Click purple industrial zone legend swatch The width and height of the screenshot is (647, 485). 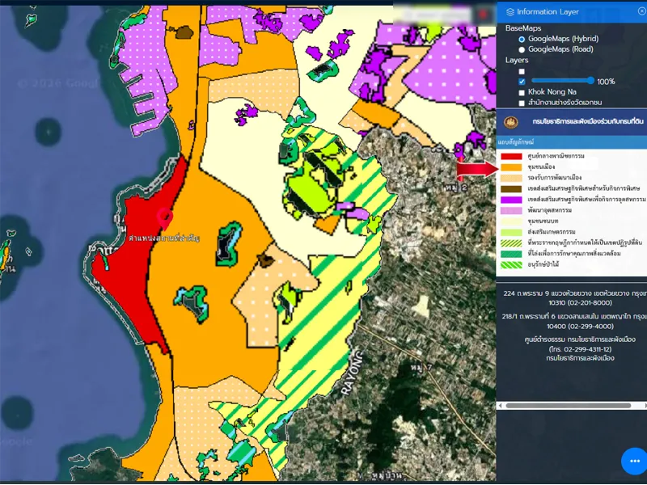tap(511, 199)
